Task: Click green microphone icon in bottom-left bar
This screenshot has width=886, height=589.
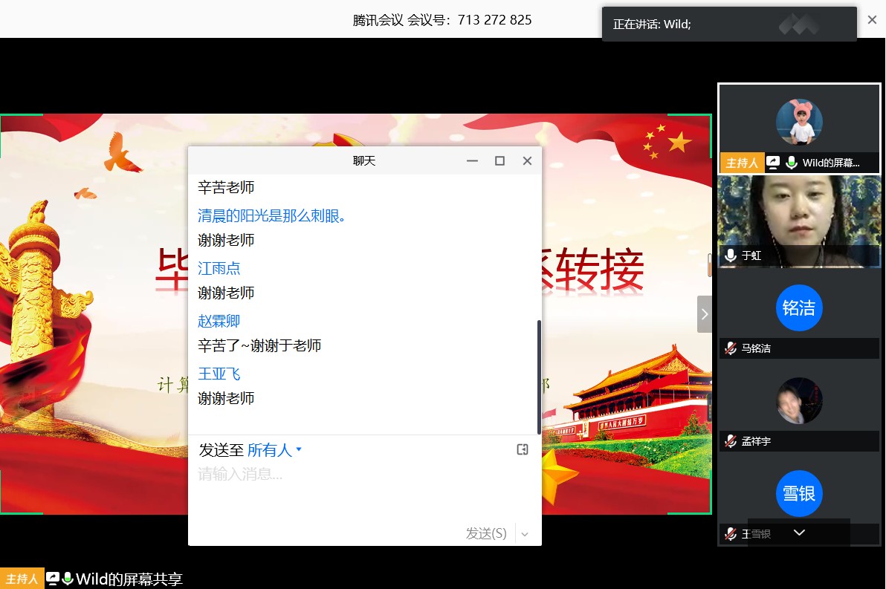Action: pyautogui.click(x=68, y=579)
